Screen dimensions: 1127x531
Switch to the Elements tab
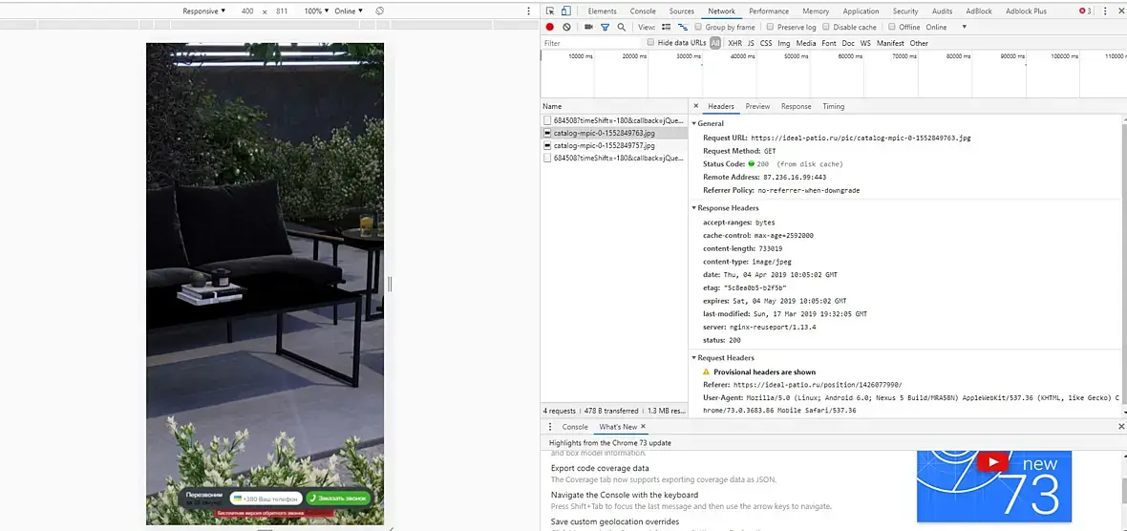coord(603,11)
